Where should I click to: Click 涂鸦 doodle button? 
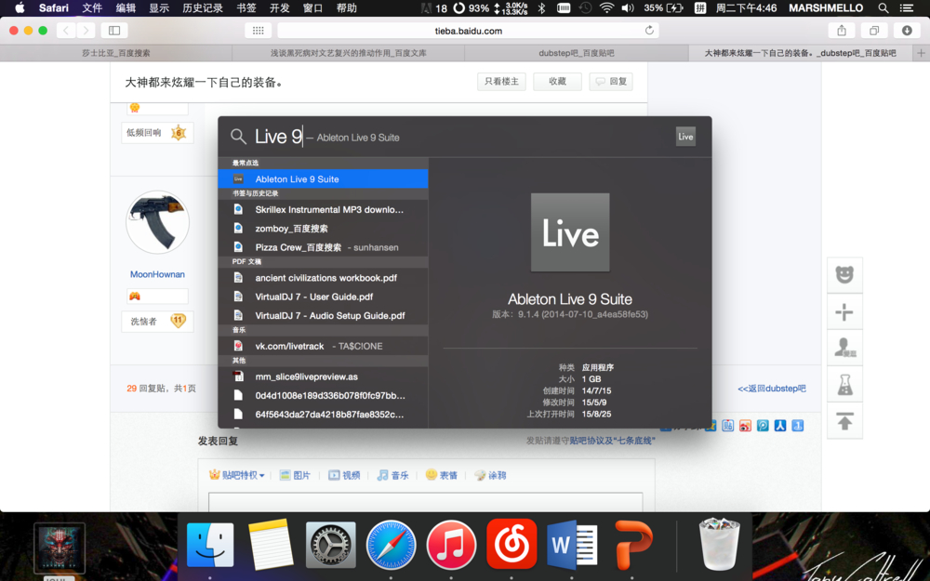coord(490,475)
